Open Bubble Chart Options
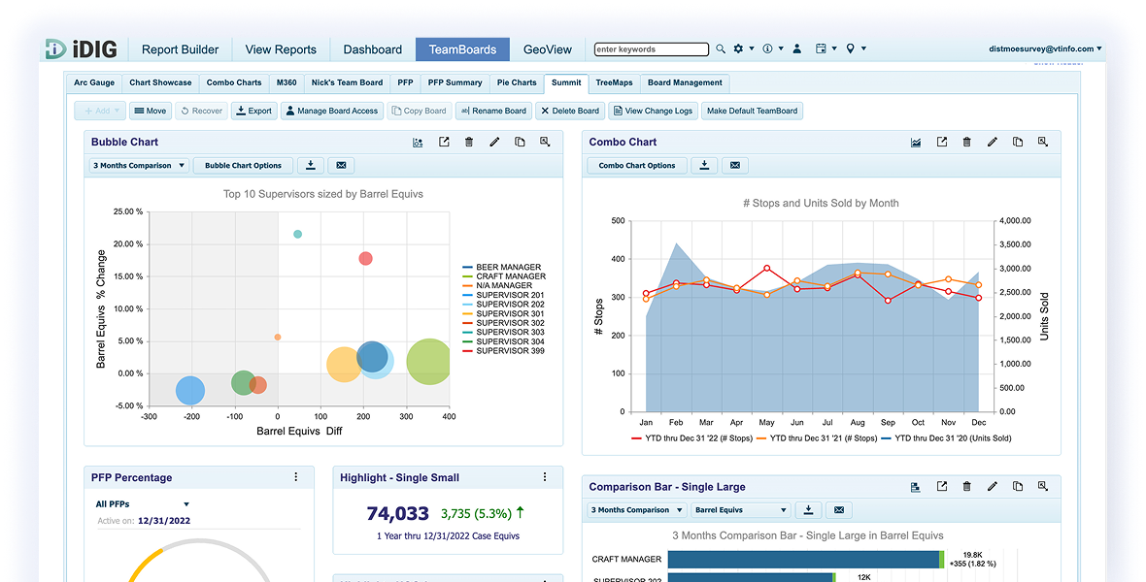The height and width of the screenshot is (582, 1146). point(243,165)
